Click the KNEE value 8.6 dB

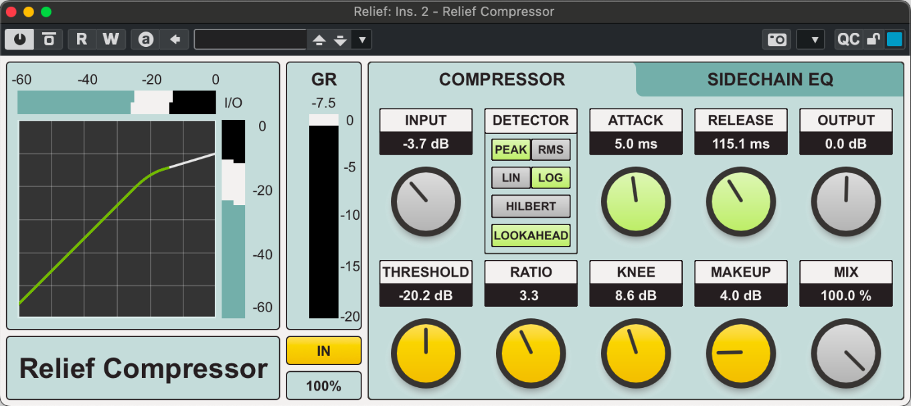click(x=636, y=295)
